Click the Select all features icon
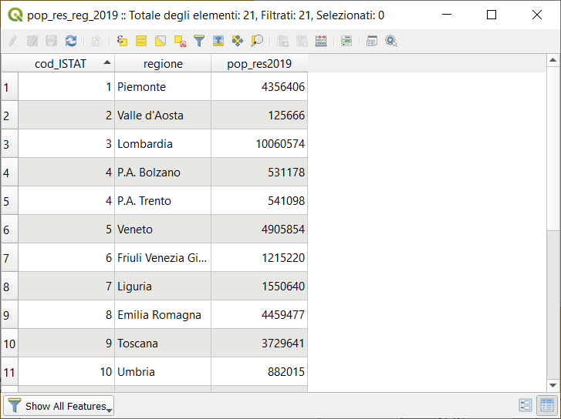561x419 pixels. click(141, 41)
